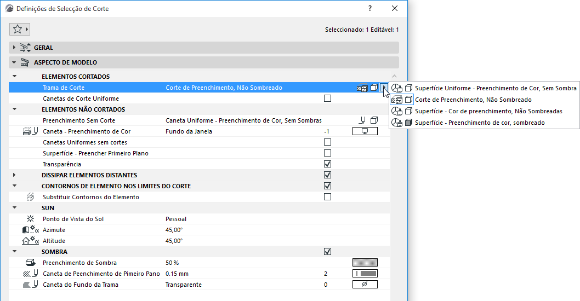Click the sun icon beside Ponto de Vista do Sol
The height and width of the screenshot is (301, 580).
30,219
